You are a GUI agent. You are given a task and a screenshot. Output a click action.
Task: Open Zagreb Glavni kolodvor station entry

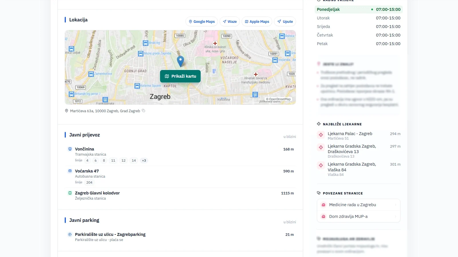coord(180,196)
